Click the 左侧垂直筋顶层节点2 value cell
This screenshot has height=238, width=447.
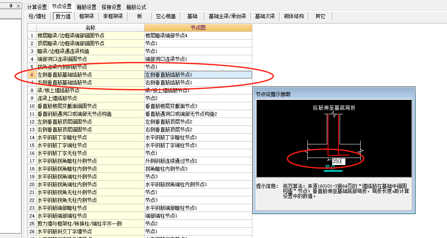pos(198,122)
